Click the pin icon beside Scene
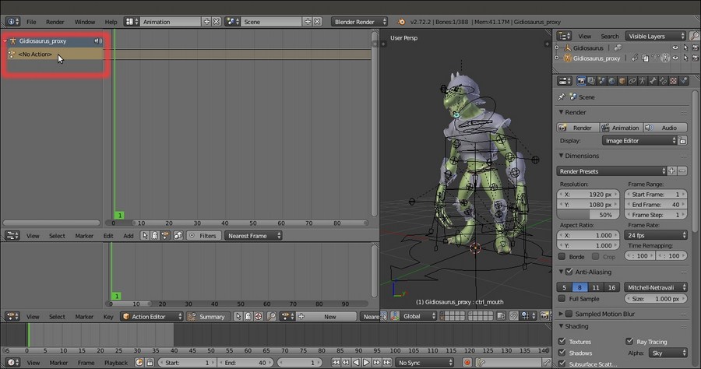 pyautogui.click(x=562, y=97)
